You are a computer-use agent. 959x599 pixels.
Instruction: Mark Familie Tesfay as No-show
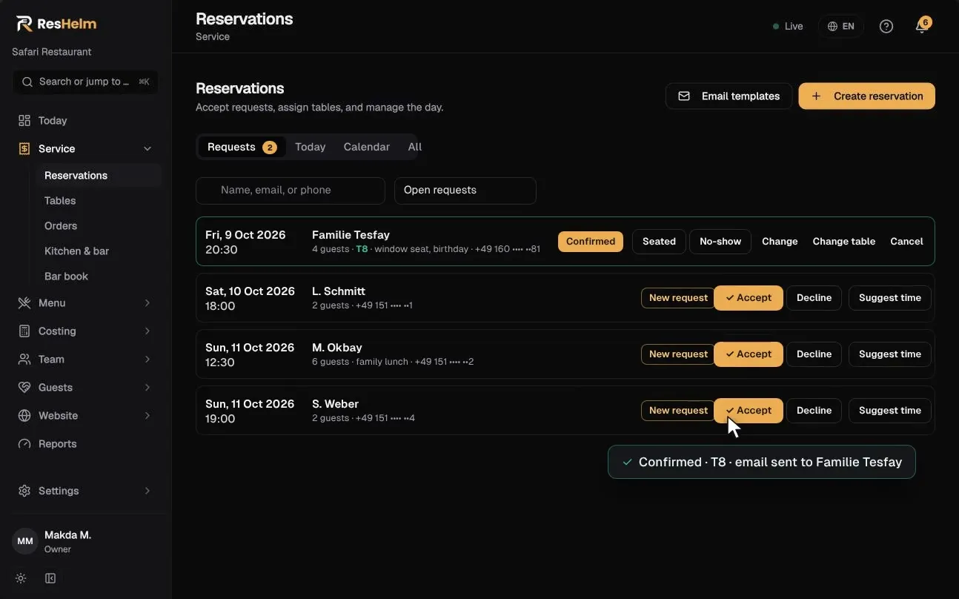(x=720, y=242)
